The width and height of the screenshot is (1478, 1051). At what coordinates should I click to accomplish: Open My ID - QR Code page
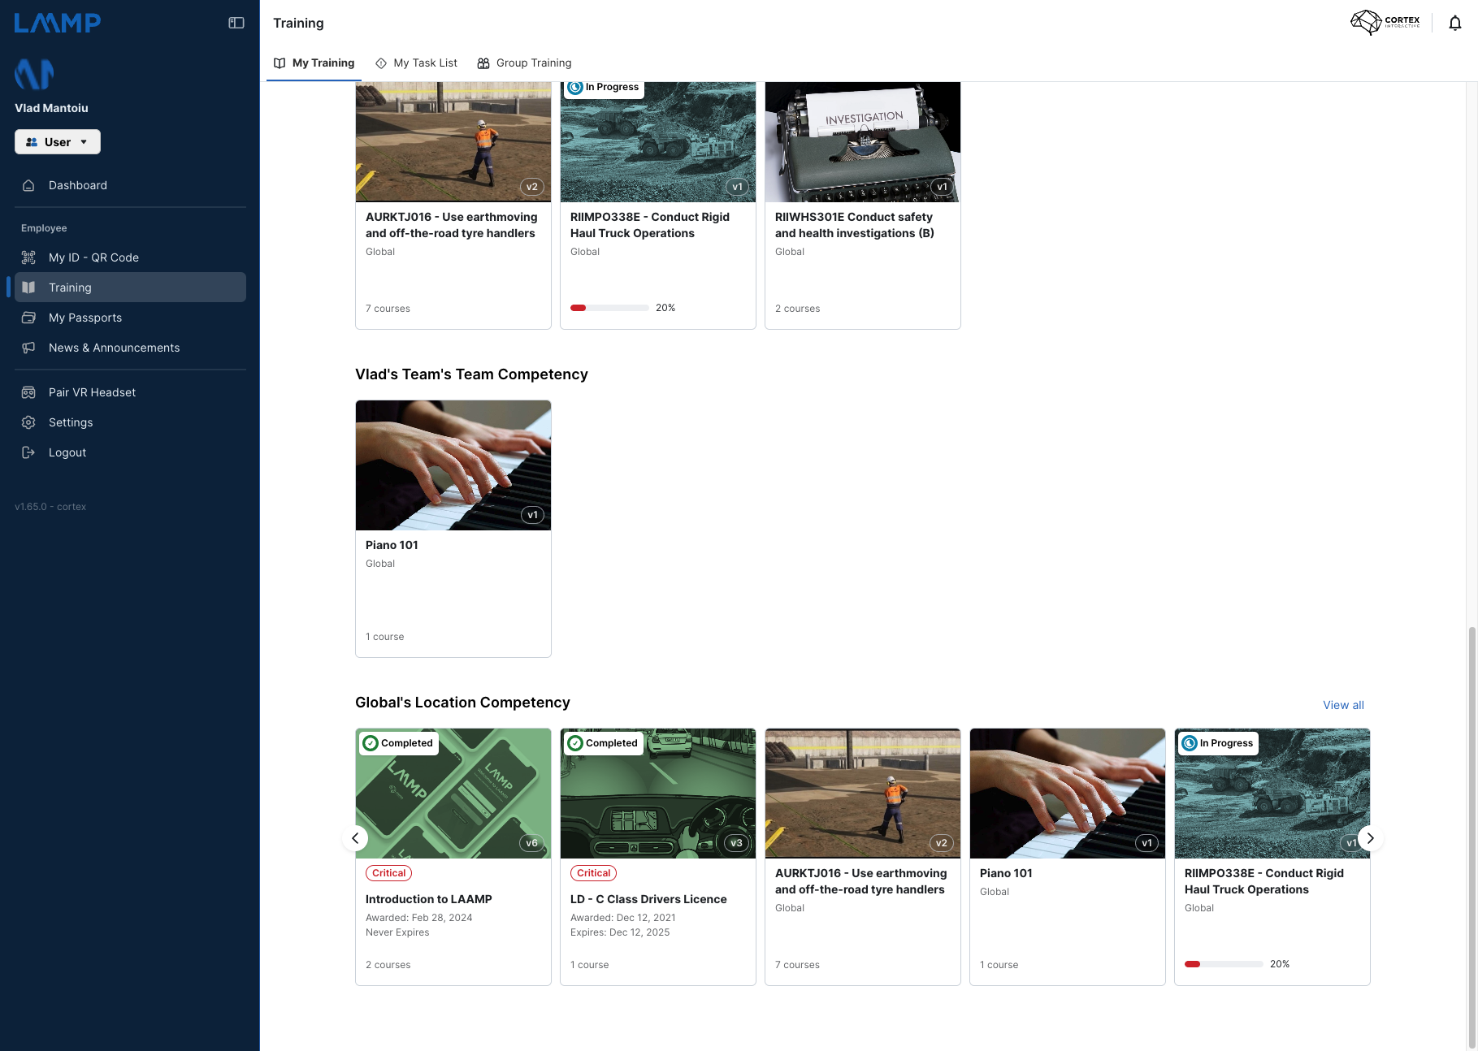pos(130,257)
